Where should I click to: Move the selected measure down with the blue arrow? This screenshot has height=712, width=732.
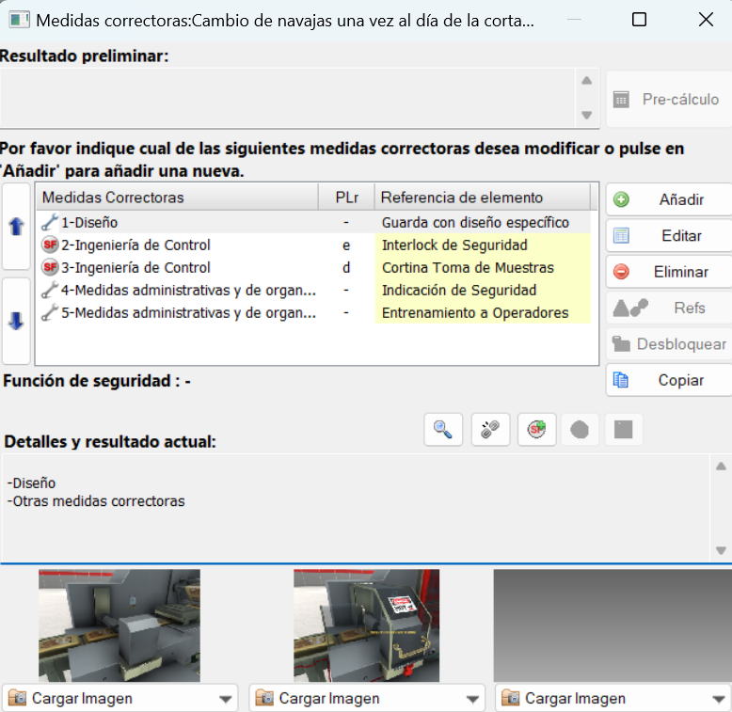pos(16,321)
